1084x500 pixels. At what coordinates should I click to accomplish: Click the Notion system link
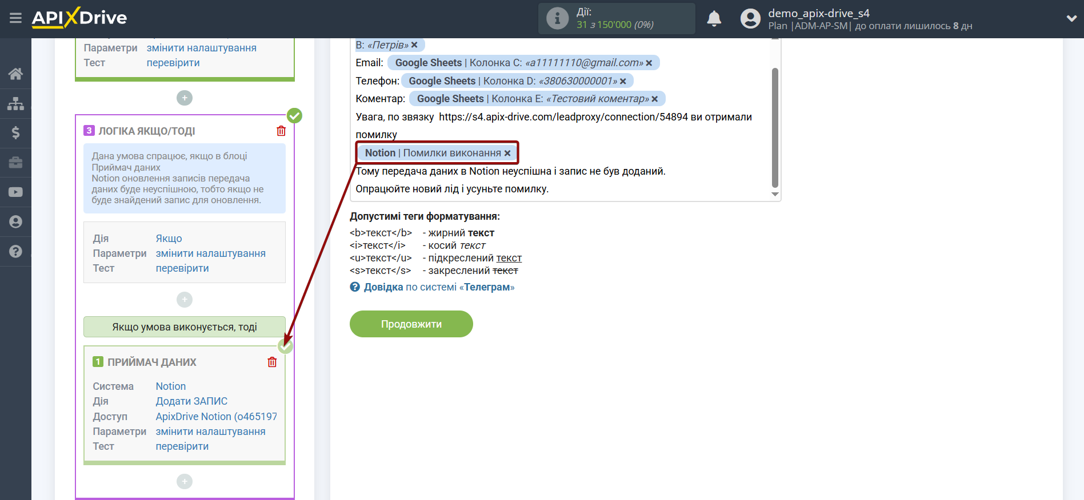[x=171, y=386]
